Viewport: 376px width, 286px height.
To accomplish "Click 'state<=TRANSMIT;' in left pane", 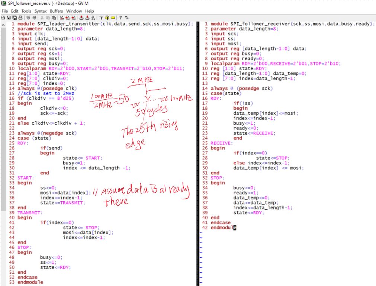I will click(x=62, y=203).
